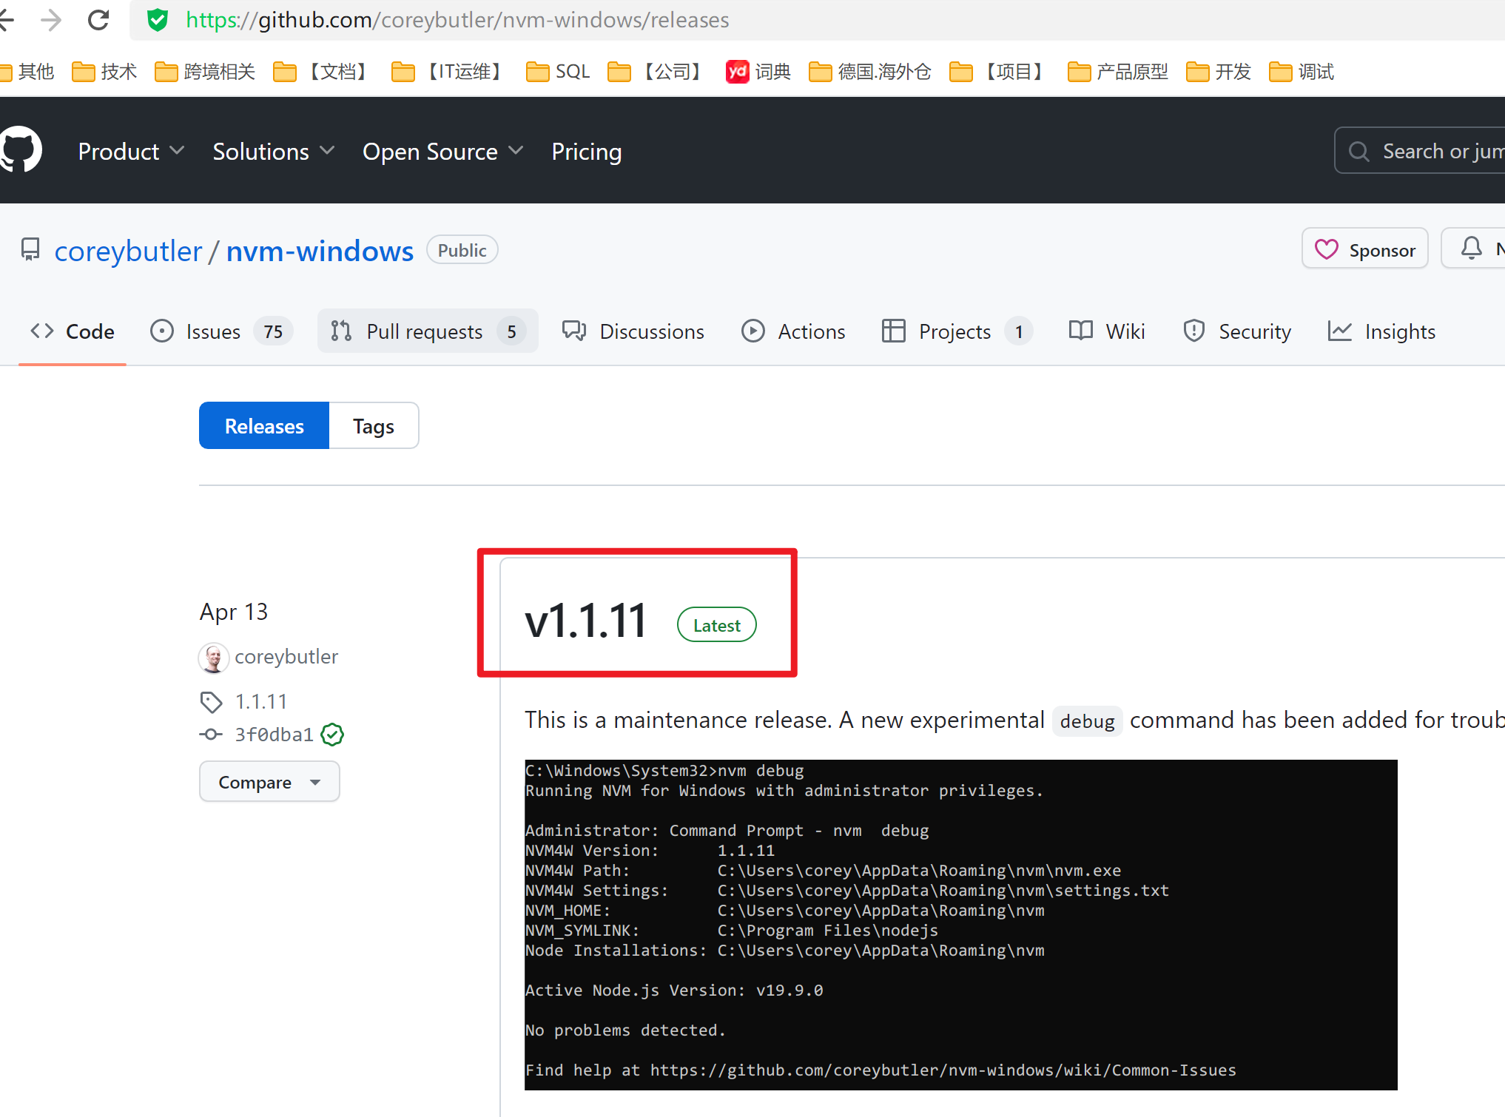Image resolution: width=1505 pixels, height=1117 pixels.
Task: Click the Wiki book icon
Action: [x=1080, y=331]
